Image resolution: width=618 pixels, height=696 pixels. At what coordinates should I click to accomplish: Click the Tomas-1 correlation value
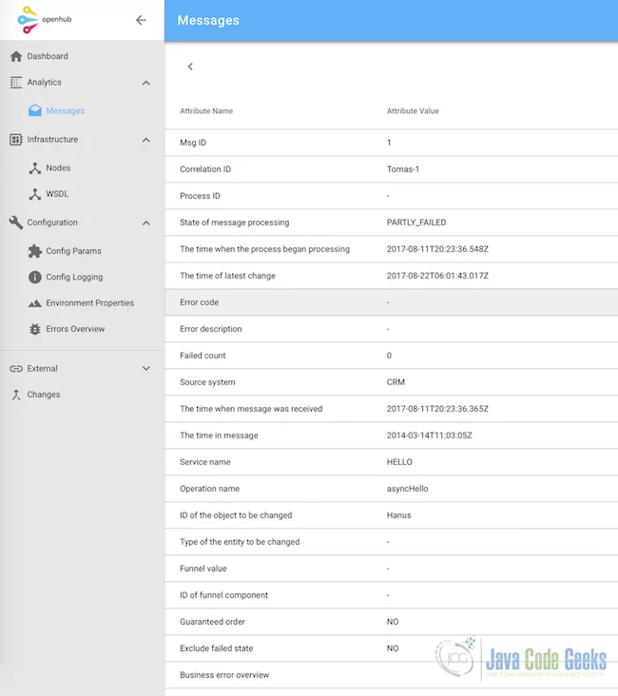[x=403, y=169]
